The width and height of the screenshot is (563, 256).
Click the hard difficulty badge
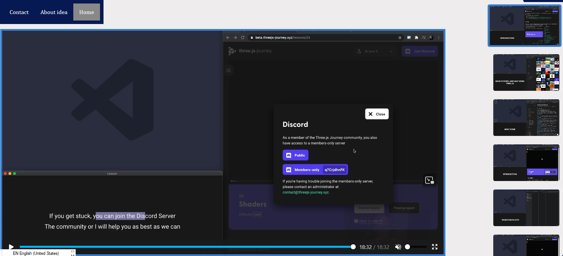click(x=257, y=214)
